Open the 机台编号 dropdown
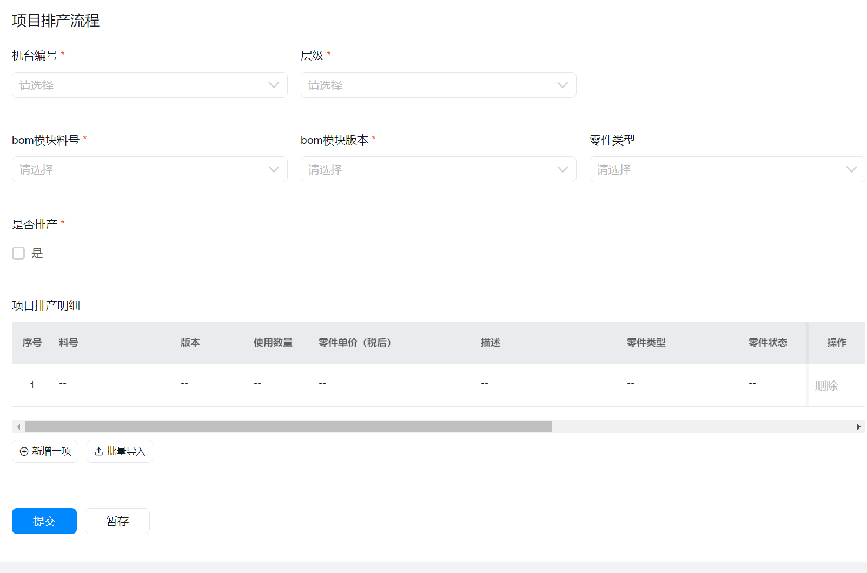 click(x=150, y=85)
